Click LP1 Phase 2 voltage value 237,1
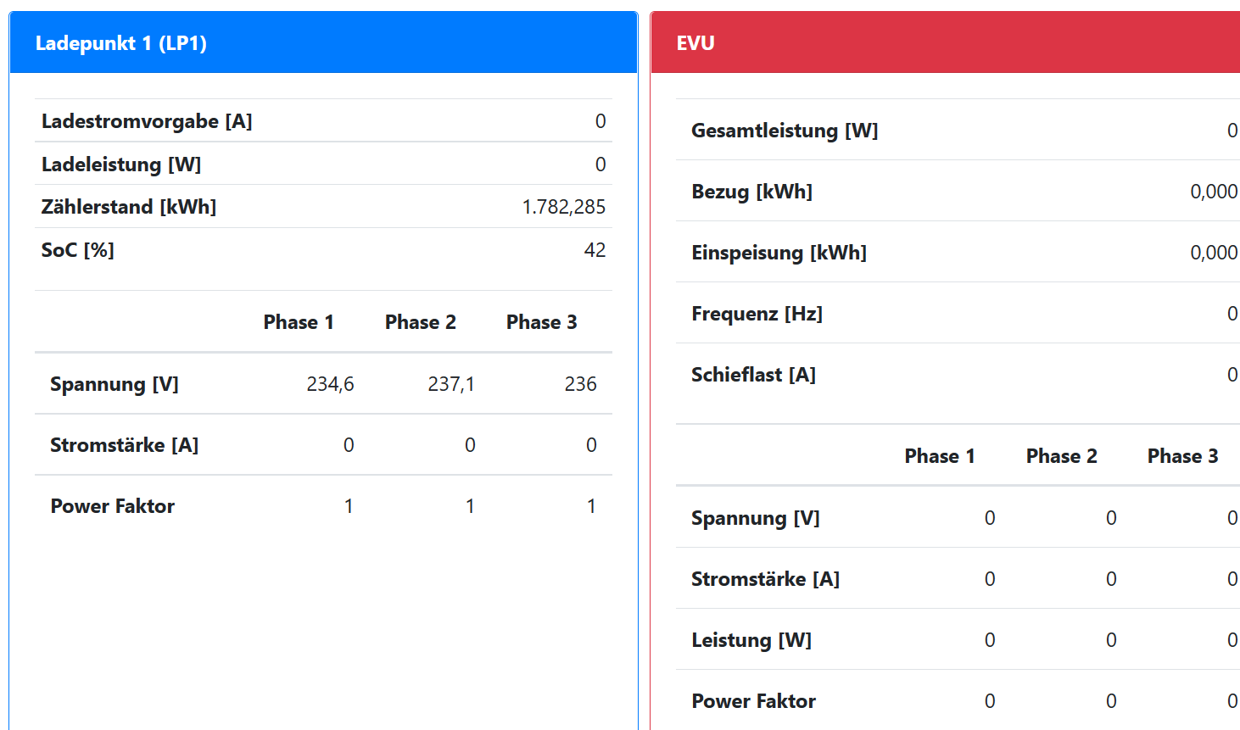Image resolution: width=1240 pixels, height=730 pixels. [451, 384]
